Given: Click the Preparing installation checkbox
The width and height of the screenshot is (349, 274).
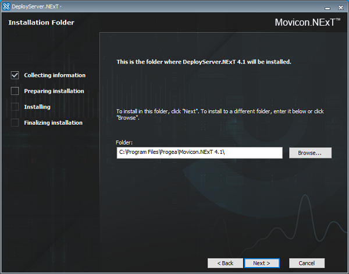Looking at the screenshot, I should tap(15, 91).
